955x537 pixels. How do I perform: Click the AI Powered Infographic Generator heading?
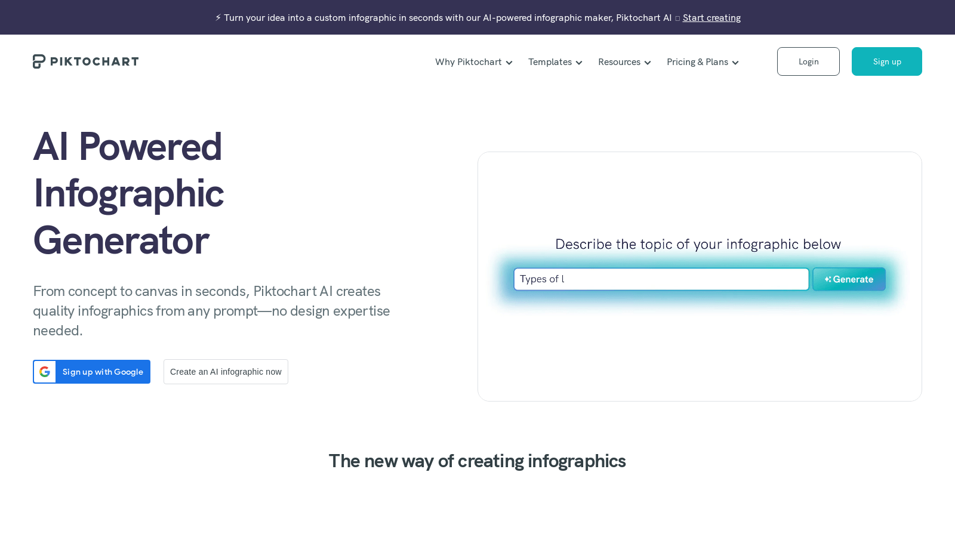pos(128,193)
